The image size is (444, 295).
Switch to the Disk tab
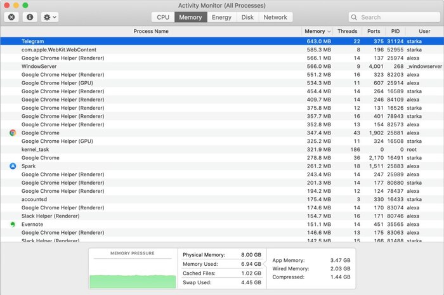pyautogui.click(x=247, y=17)
